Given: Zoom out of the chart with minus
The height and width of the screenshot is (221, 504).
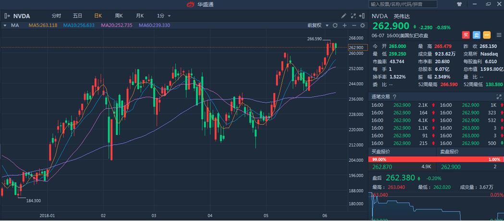Looking at the screenshot, I should point(354,25).
